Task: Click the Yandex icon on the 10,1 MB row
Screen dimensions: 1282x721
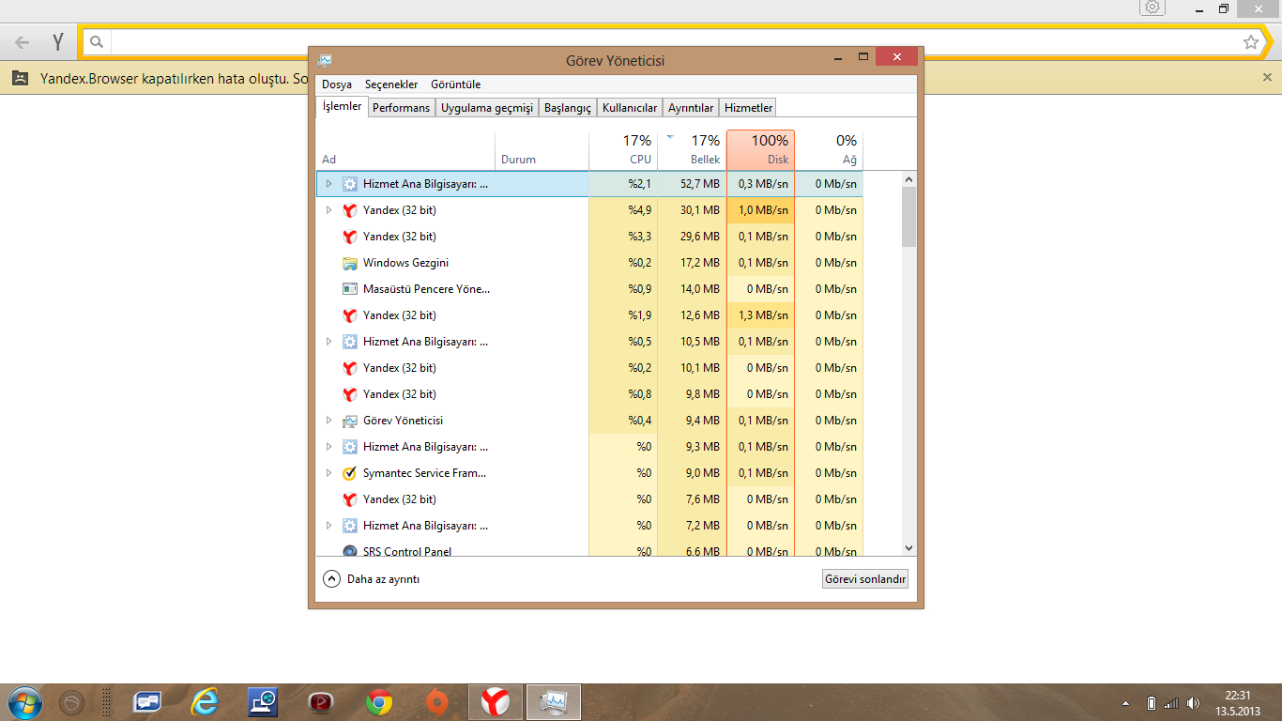Action: (350, 368)
